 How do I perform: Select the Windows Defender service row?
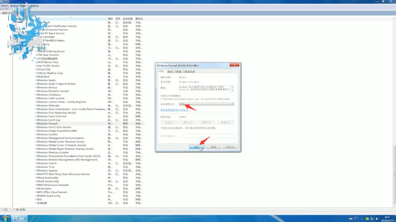point(90,105)
